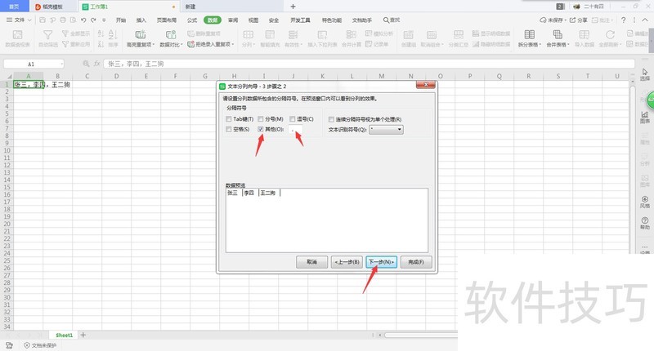Open 拒绝录入重复项 dropdown
The image size is (654, 351).
pos(211,44)
